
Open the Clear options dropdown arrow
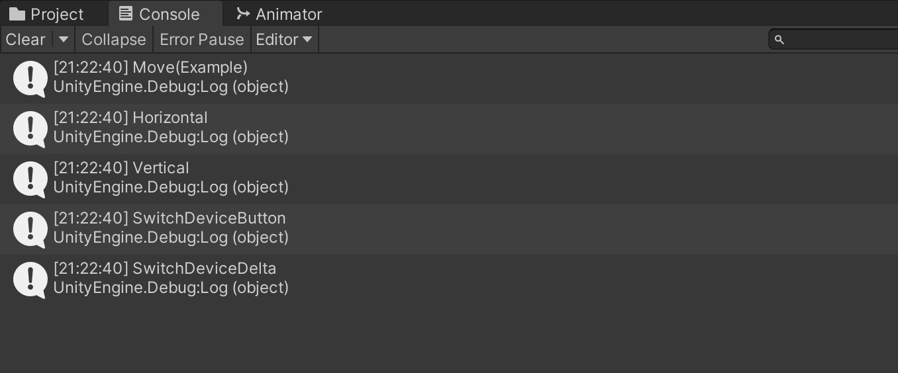(64, 40)
